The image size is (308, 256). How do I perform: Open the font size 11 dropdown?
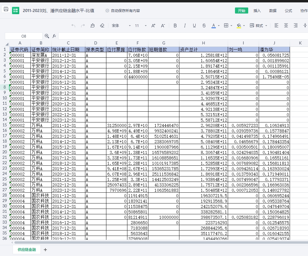[x=141, y=26]
